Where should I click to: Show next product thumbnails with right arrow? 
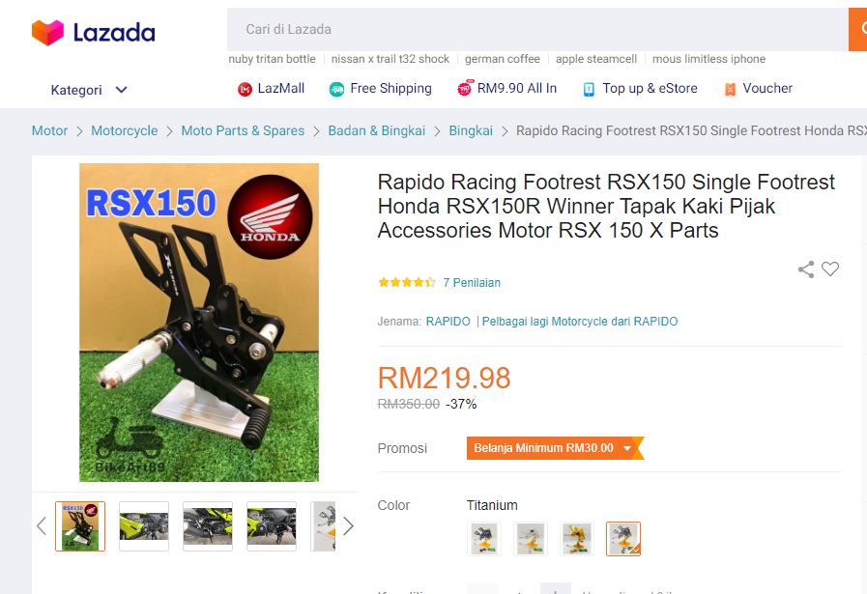tap(348, 526)
